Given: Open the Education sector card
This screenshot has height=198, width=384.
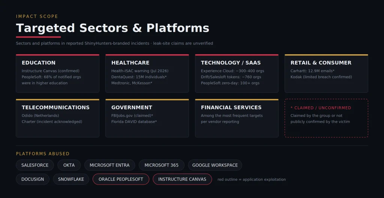Looking at the screenshot, I should point(57,73).
